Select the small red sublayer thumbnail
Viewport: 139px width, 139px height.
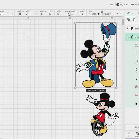[x=136, y=79]
